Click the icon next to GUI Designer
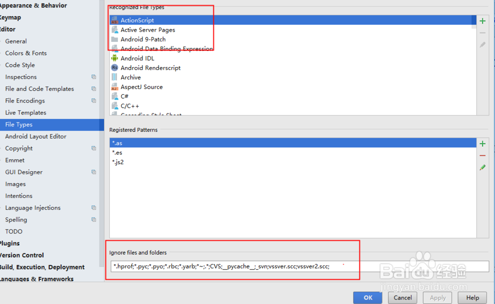Image resolution: width=495 pixels, height=304 pixels. [94, 172]
